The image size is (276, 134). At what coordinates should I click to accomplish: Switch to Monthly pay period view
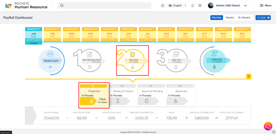217,17
